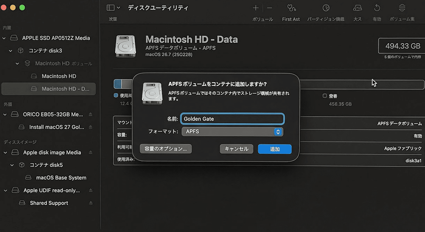This screenshot has height=232, width=425.
Task: Click the Apple ファブリック connection value
Action: [x=403, y=148]
